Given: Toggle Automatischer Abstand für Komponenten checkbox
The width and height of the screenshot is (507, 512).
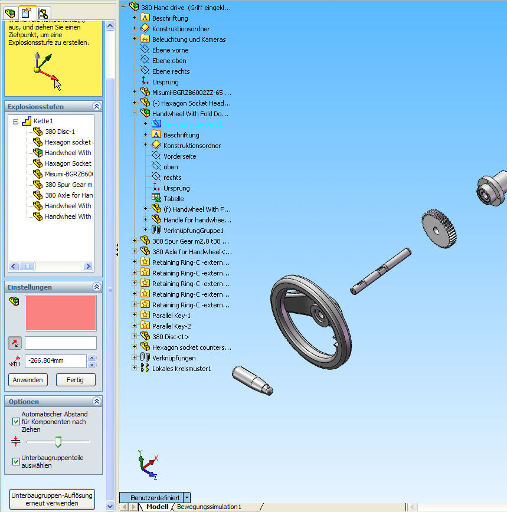Looking at the screenshot, I should pyautogui.click(x=16, y=422).
